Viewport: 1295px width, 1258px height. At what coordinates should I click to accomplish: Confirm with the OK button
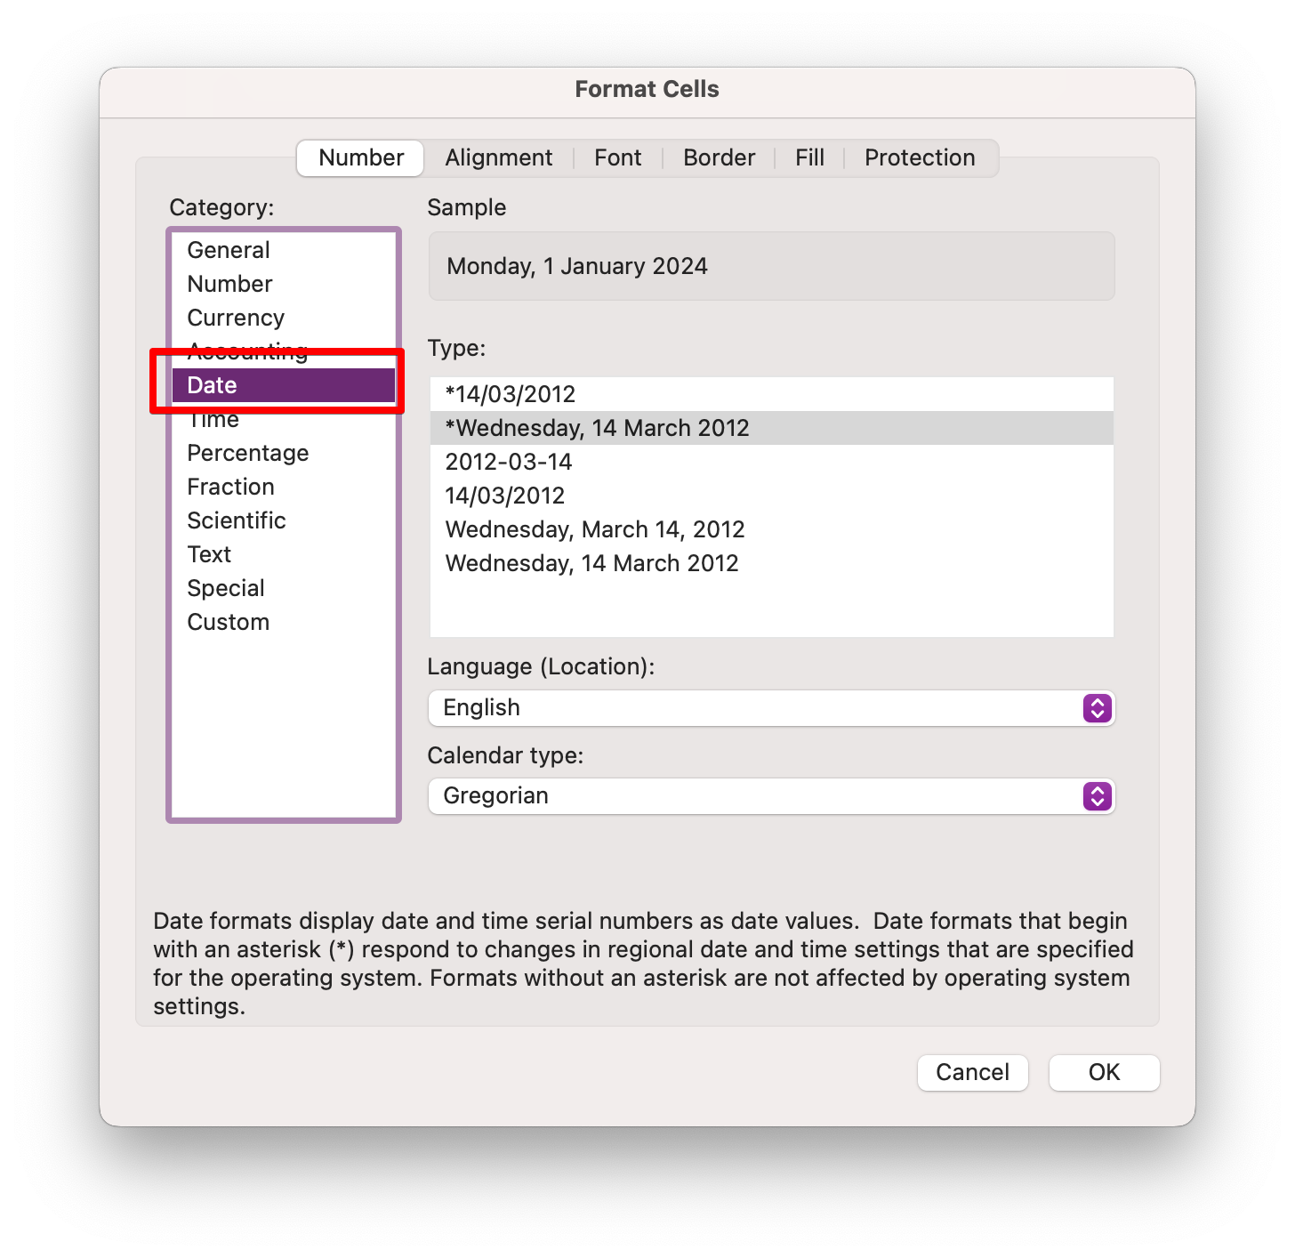pos(1104,1072)
